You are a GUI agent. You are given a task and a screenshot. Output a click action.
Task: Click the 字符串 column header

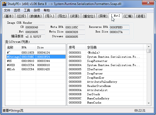114,47
